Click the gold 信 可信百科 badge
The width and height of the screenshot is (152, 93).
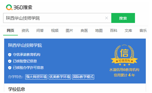click(x=124, y=55)
